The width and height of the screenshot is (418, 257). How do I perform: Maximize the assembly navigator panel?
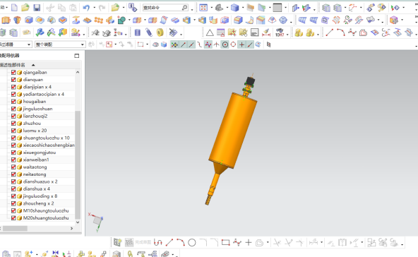click(77, 56)
